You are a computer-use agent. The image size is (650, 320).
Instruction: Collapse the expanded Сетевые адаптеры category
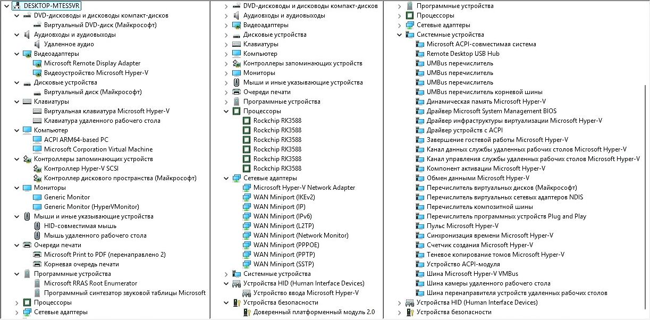pos(226,178)
